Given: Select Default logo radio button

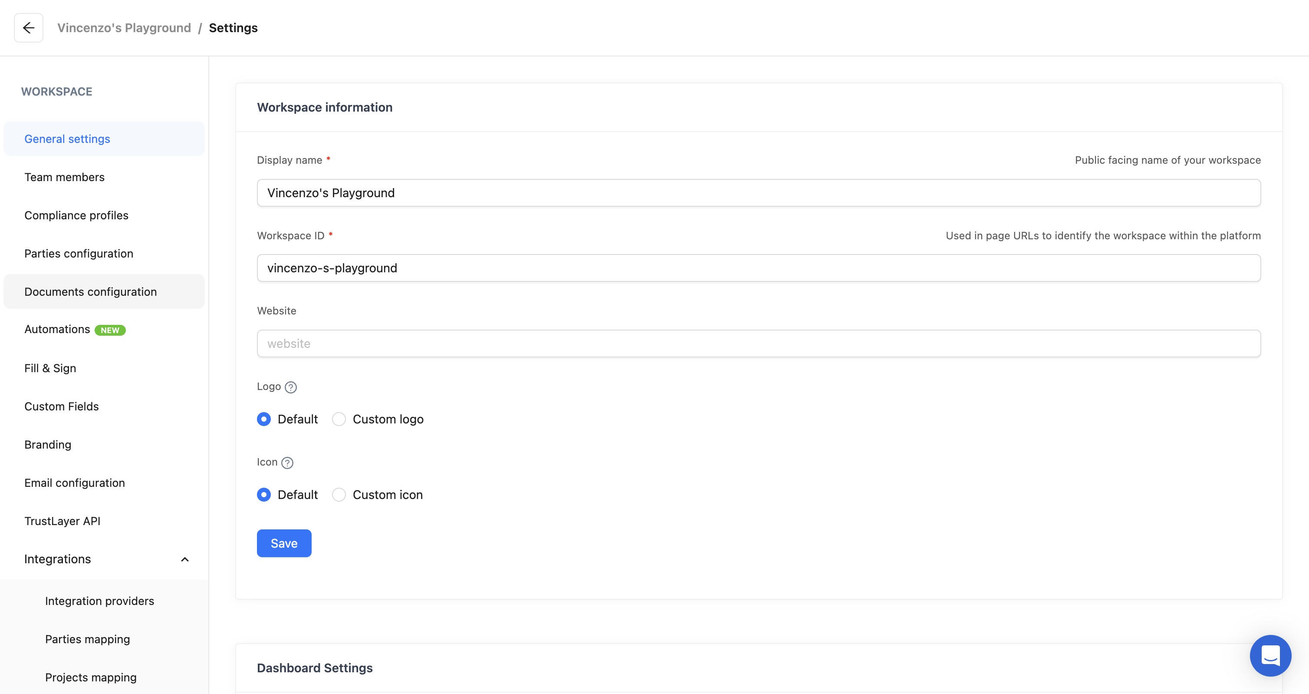Looking at the screenshot, I should point(264,419).
